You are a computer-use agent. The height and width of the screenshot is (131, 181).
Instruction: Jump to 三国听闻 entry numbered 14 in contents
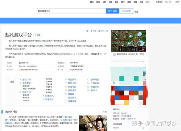[95, 83]
